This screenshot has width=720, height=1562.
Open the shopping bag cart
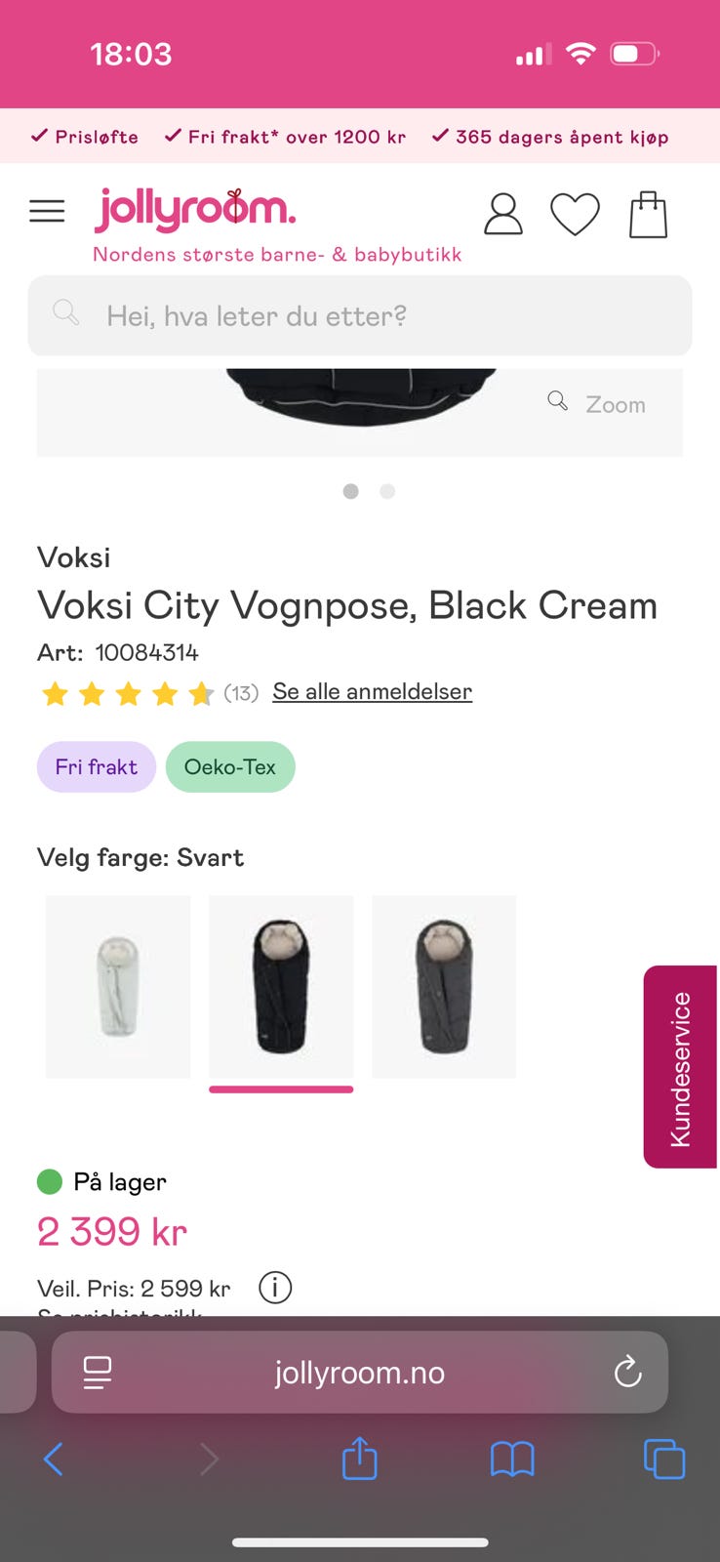[648, 215]
